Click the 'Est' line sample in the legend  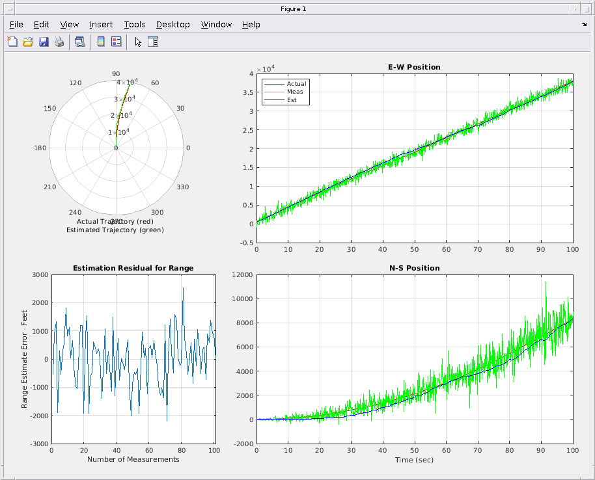coord(273,100)
